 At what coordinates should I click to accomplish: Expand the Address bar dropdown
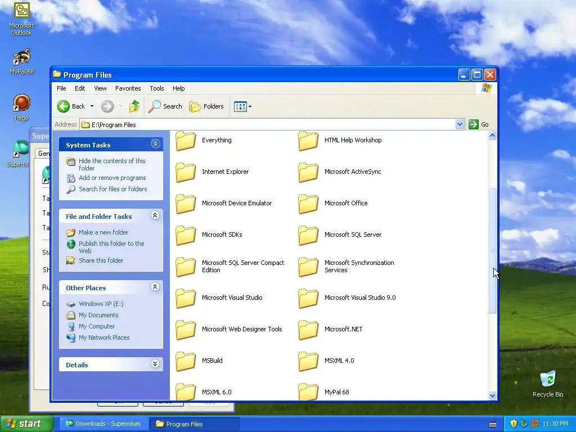[x=460, y=124]
